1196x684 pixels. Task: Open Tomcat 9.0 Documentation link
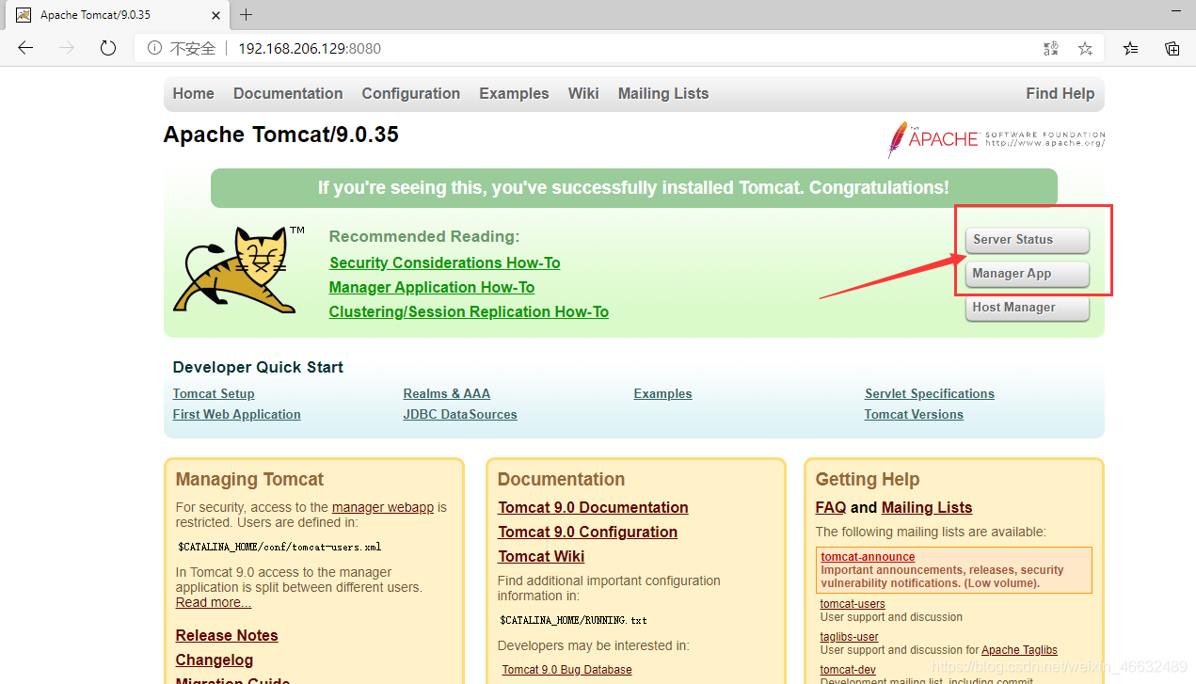tap(594, 507)
